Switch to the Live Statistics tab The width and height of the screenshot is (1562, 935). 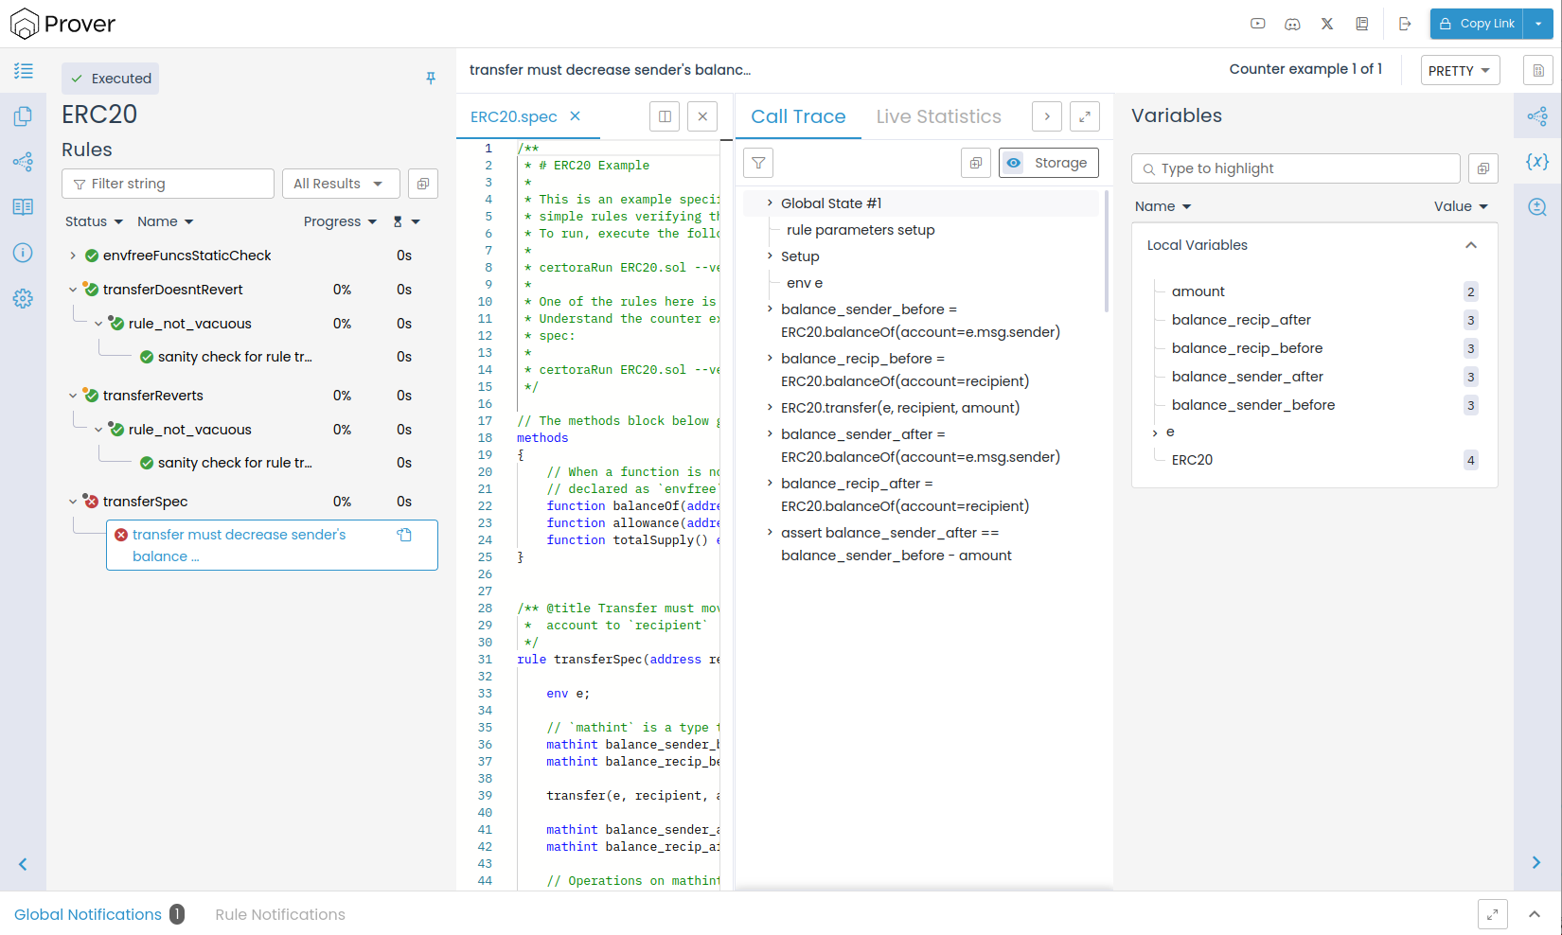coord(938,116)
